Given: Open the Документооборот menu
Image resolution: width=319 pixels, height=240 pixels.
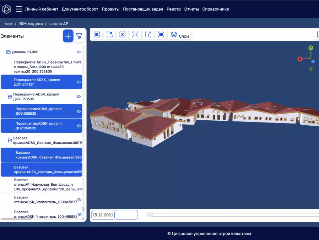Looking at the screenshot, I should 80,9.
